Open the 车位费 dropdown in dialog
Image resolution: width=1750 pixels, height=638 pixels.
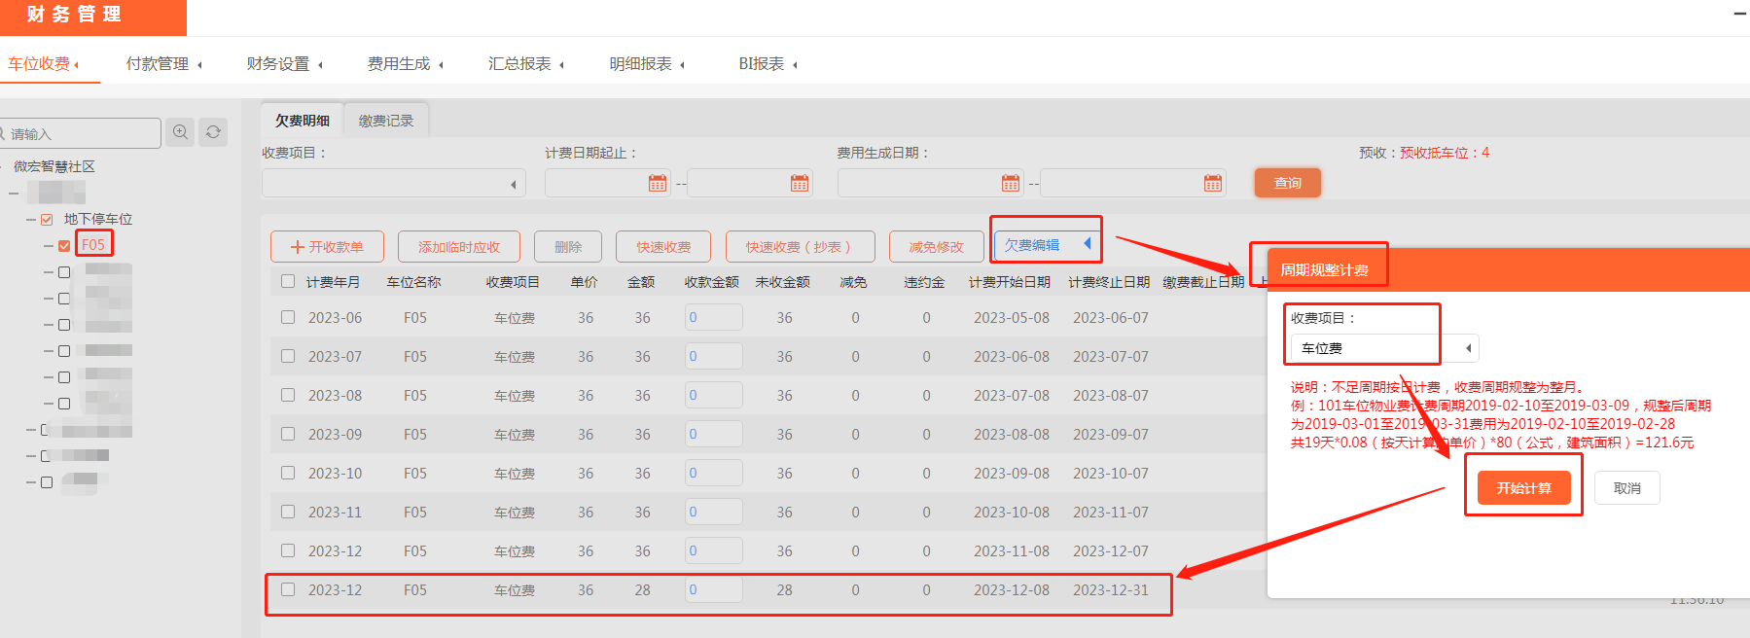[1384, 348]
